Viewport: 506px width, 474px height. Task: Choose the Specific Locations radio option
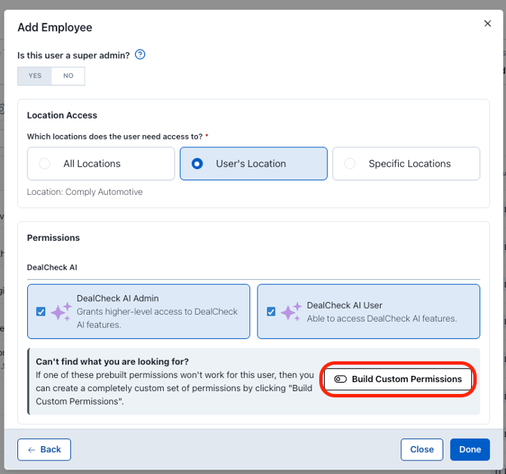(x=350, y=164)
